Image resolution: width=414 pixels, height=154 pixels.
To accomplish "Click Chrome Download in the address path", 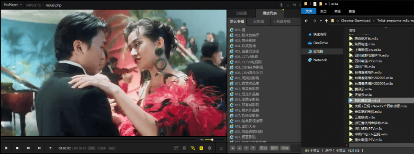I will click(356, 21).
